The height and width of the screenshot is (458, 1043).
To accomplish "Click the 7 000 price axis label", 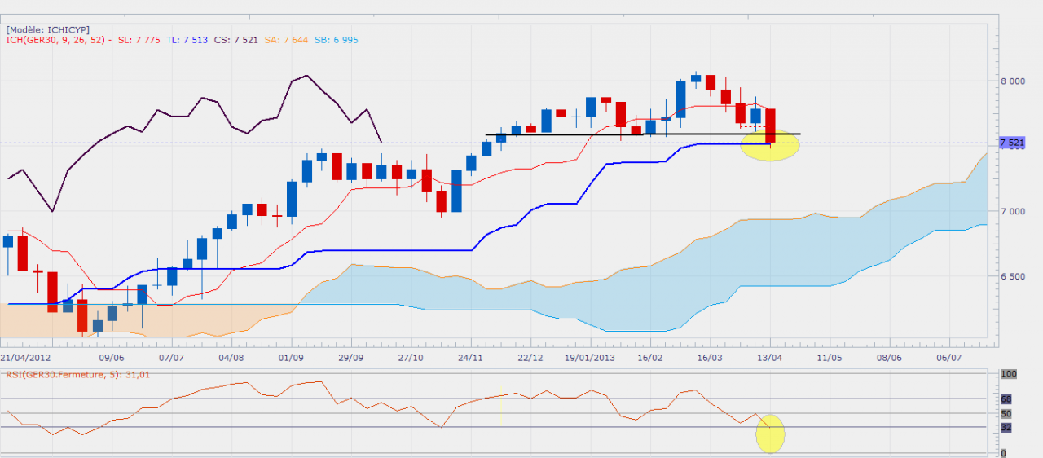I will 1012,211.
